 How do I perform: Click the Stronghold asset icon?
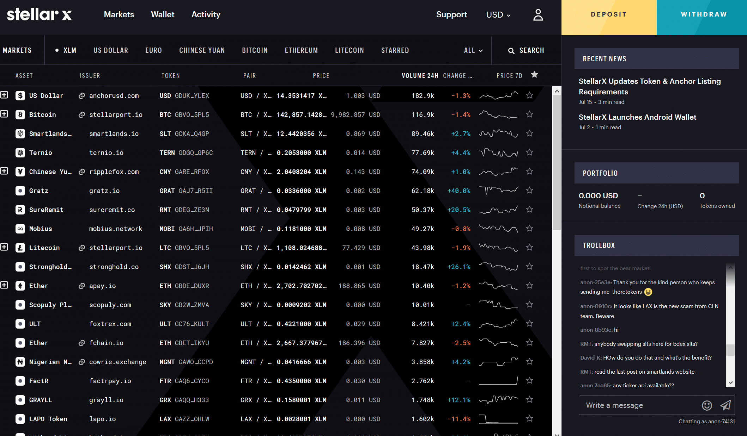click(x=20, y=267)
